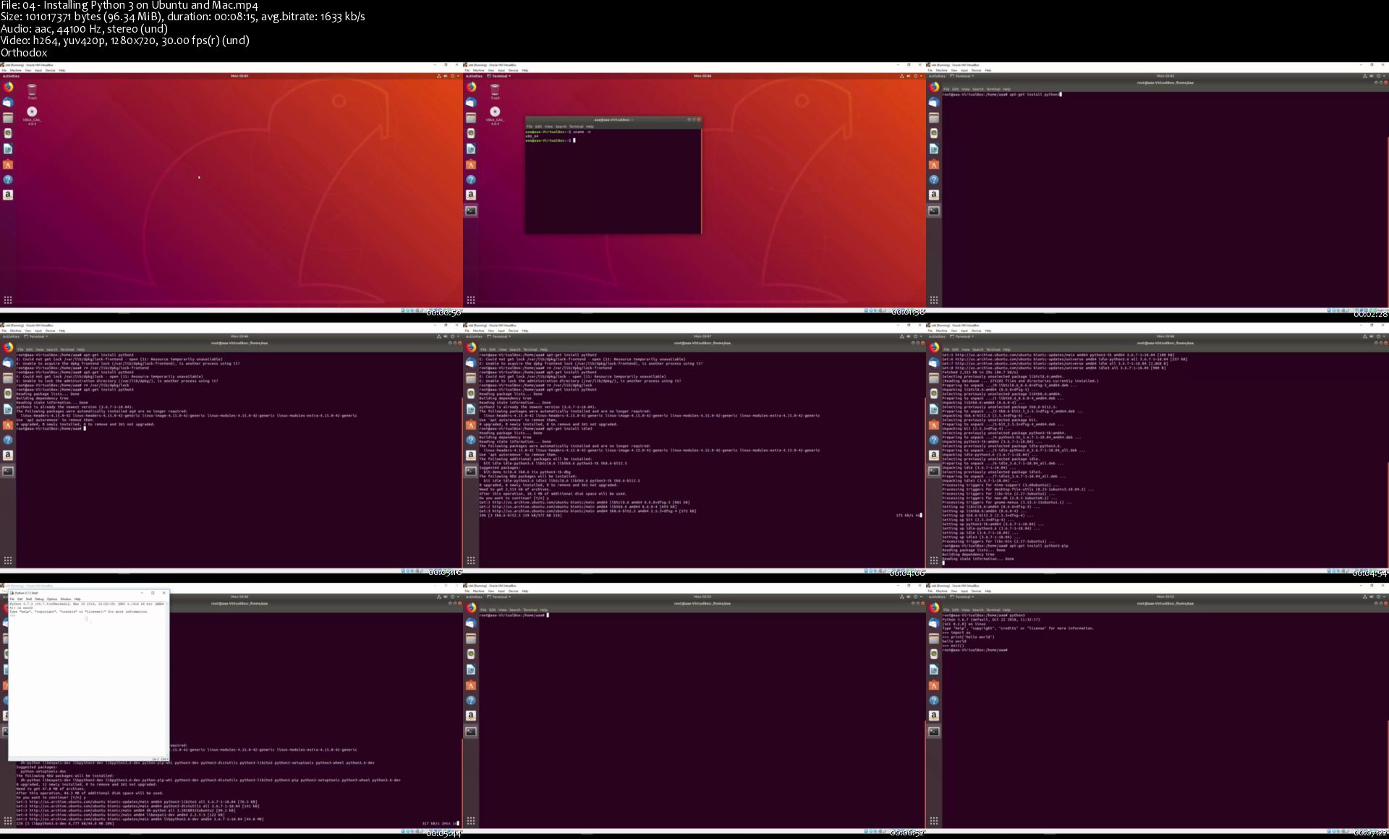The width and height of the screenshot is (1389, 839).
Task: Open Terminal app menu in 00:01:38 frame top bar
Action: click(x=499, y=76)
